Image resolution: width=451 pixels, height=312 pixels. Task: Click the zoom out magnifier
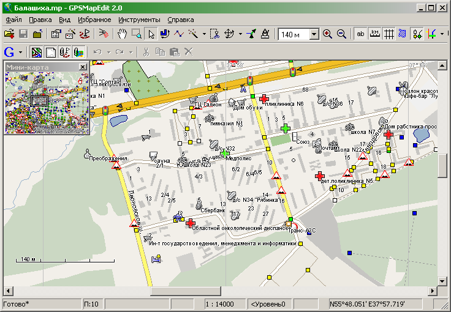pos(341,34)
